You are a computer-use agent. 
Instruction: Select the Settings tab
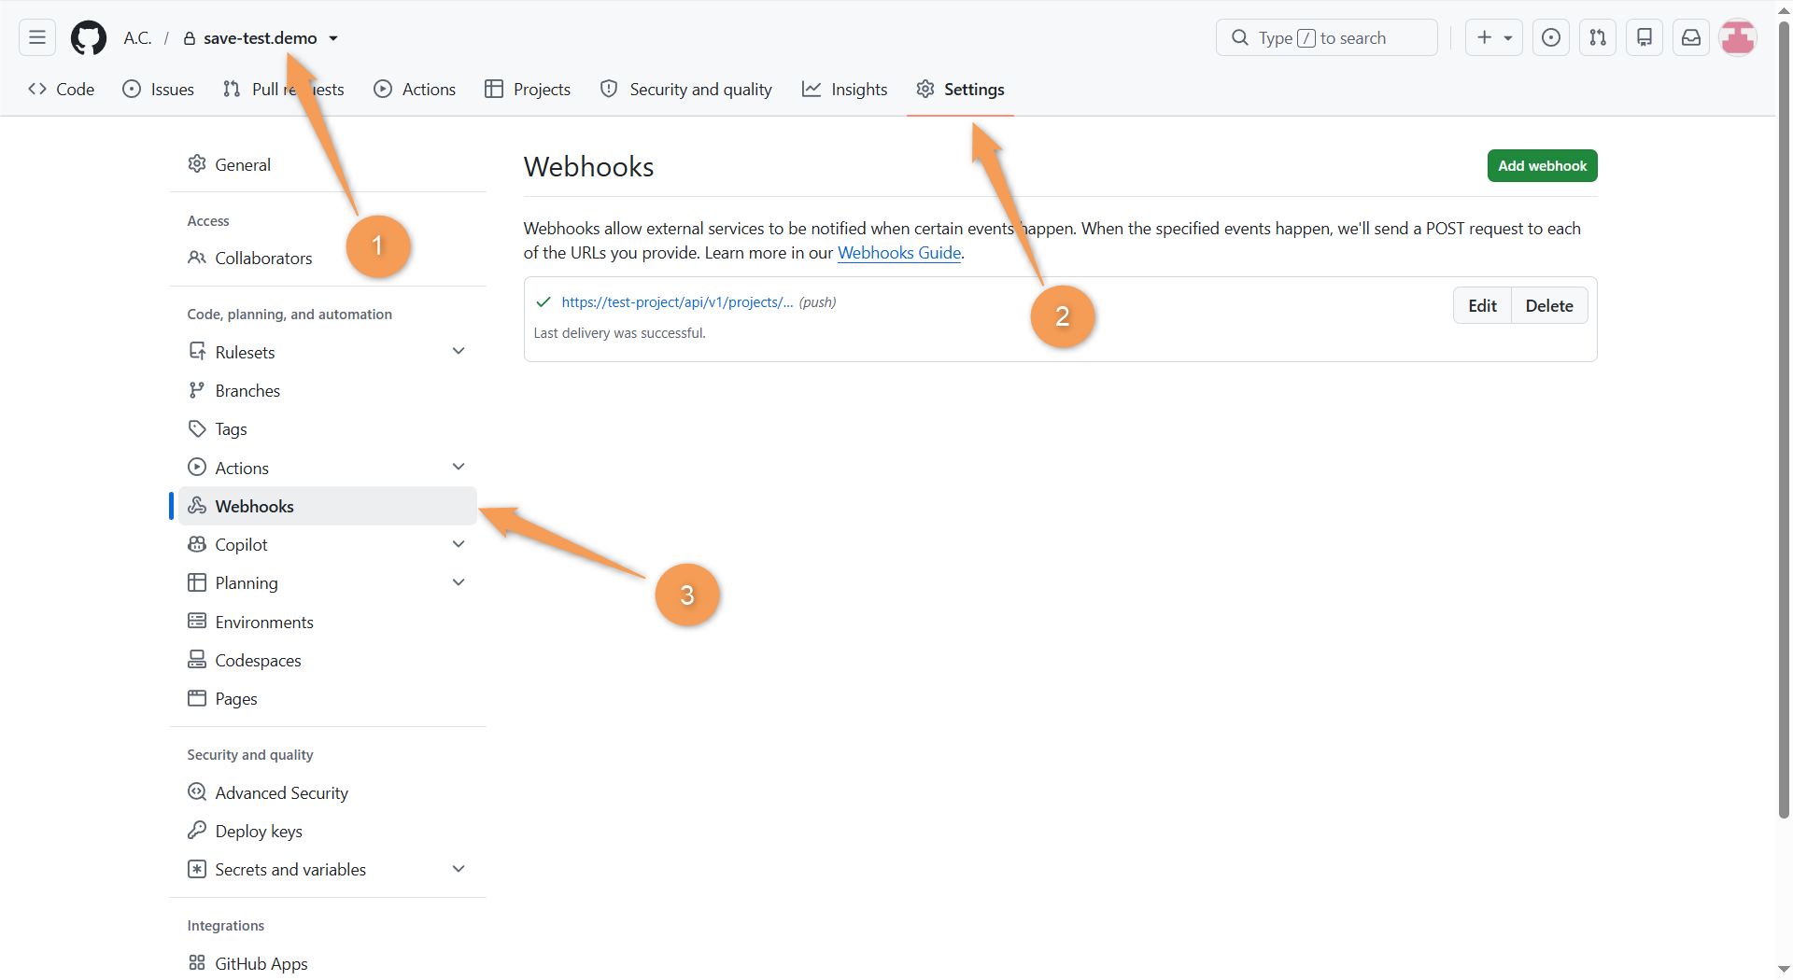click(x=960, y=90)
